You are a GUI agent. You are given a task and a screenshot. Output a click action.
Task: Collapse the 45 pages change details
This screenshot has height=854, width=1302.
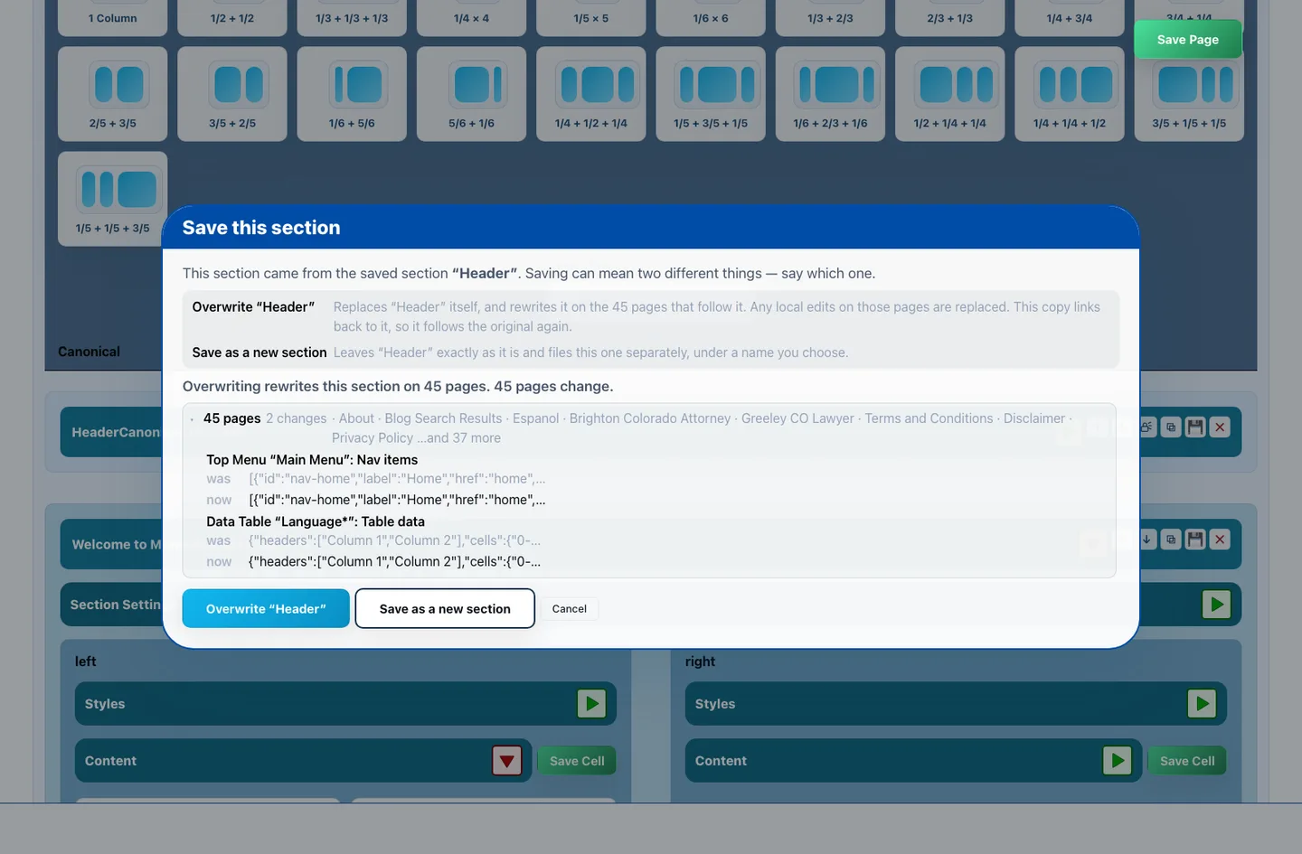(193, 419)
